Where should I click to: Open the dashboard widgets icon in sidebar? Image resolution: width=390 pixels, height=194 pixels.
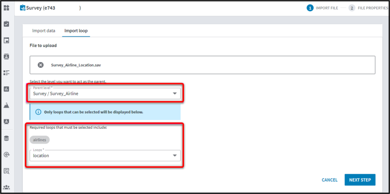pyautogui.click(x=6, y=8)
